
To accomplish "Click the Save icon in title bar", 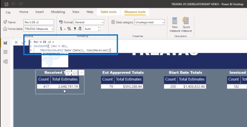I will pos(6,4).
